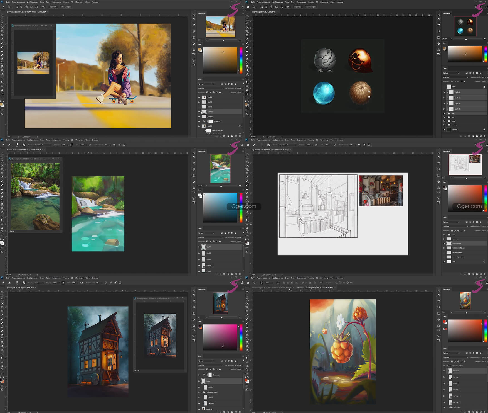Open Character panel icon in девушка на скейте dock
Image resolution: width=488 pixels, height=413 pixels.
[194, 15]
